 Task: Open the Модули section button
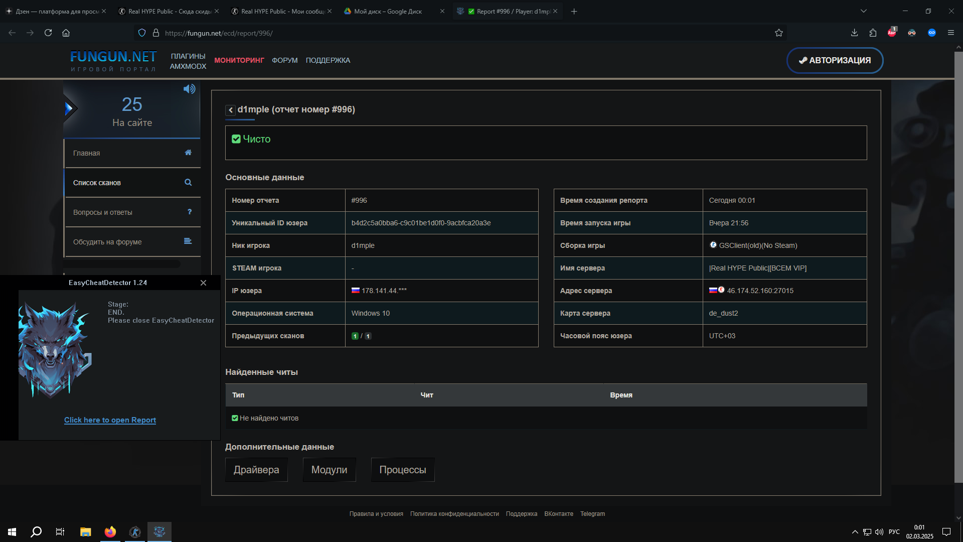pos(329,470)
